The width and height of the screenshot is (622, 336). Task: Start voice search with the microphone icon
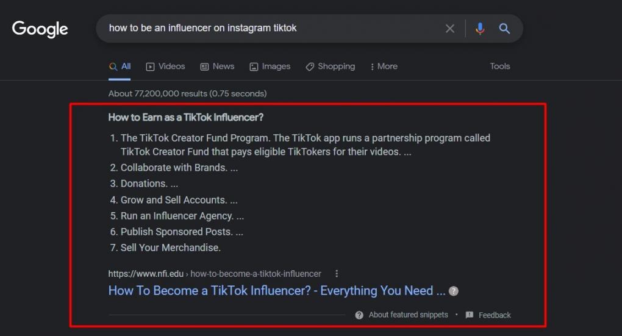(x=480, y=29)
